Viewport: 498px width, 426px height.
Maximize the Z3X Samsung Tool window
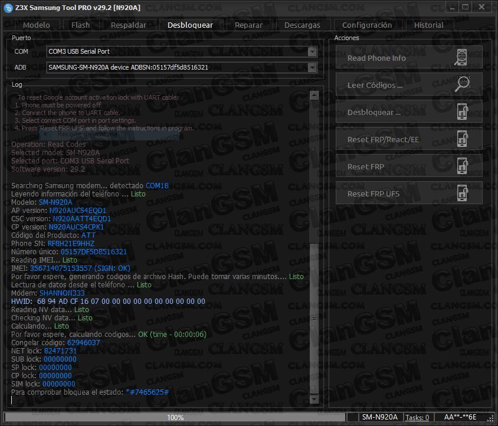466,7
